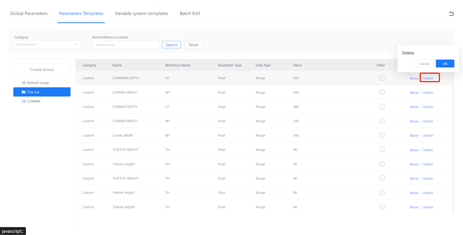Open info icon in CORNER DEPTH row
The image size is (463, 235).
[x=382, y=107]
